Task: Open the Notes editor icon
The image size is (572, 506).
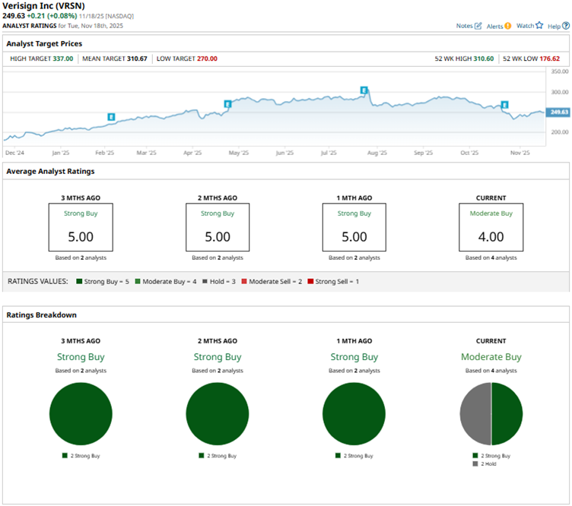Action: click(x=478, y=26)
